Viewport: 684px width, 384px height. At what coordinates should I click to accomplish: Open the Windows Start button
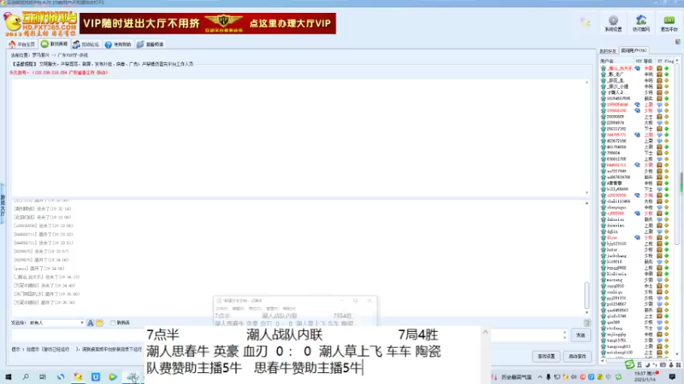[9, 376]
